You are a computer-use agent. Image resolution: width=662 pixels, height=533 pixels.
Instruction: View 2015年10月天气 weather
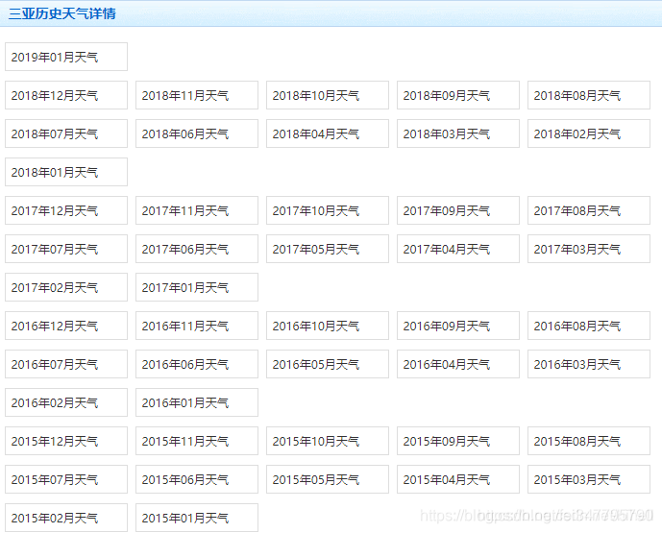328,441
